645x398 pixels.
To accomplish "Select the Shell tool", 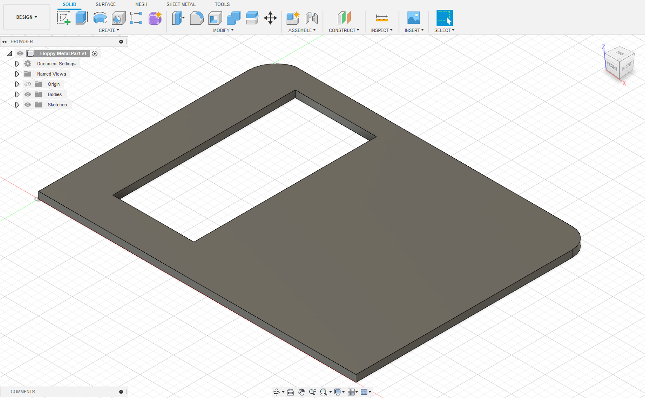I will [215, 18].
